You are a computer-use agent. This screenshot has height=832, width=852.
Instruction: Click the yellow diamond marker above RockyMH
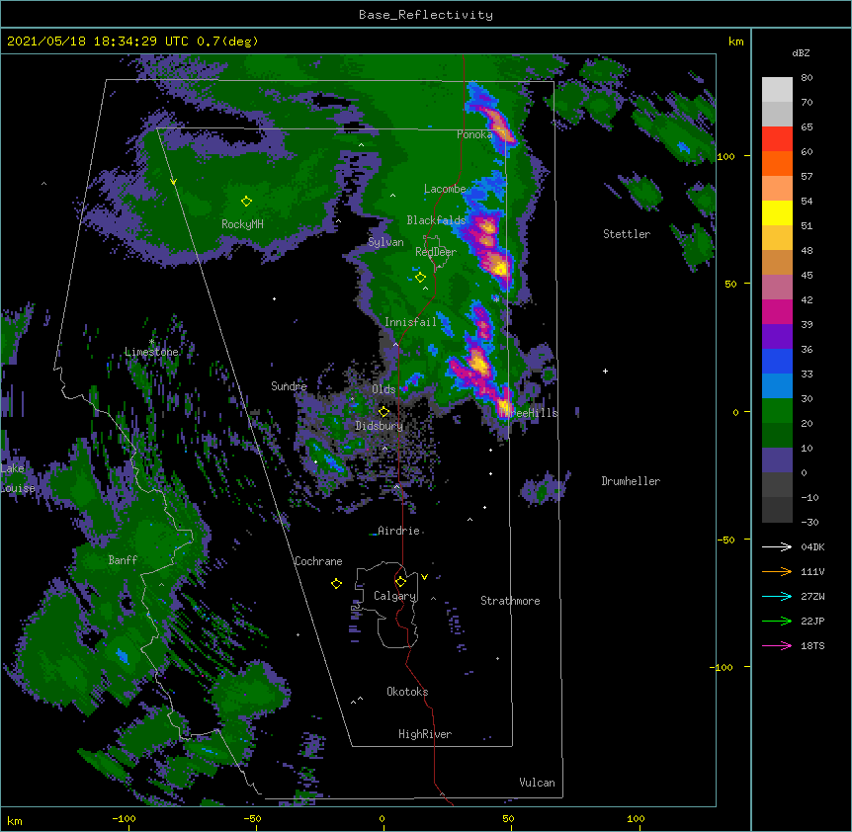246,202
